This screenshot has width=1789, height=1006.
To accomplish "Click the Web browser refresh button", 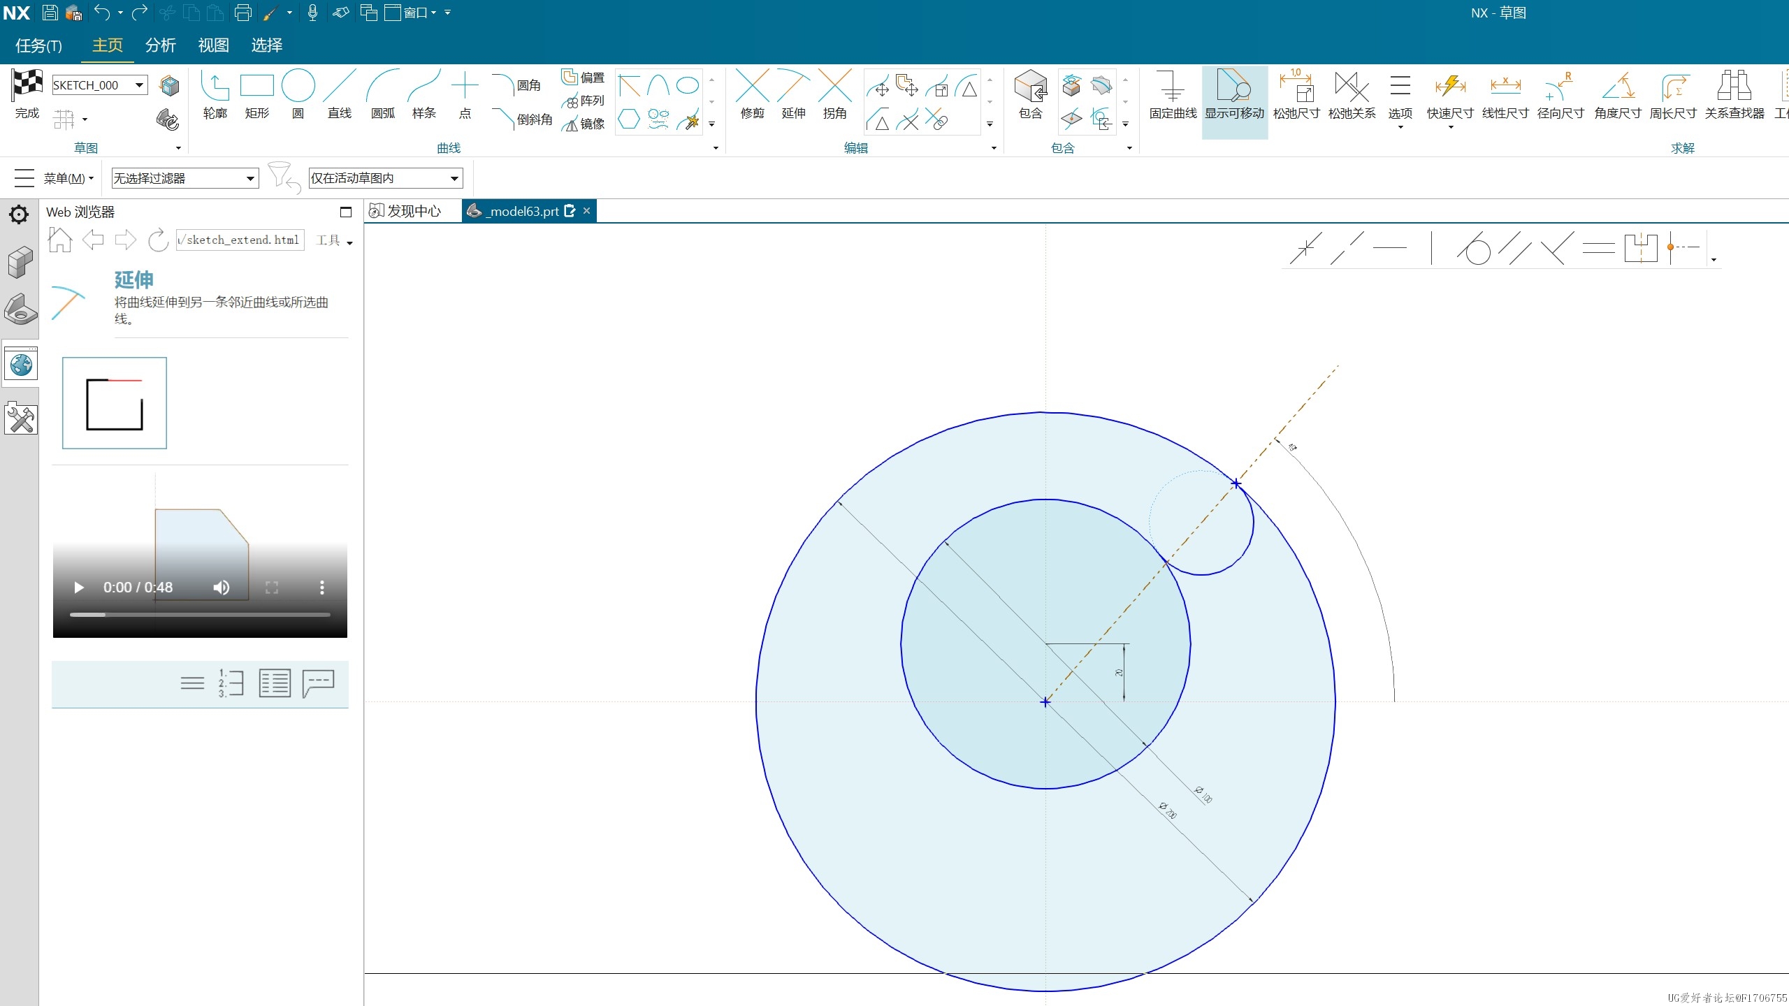I will [158, 240].
